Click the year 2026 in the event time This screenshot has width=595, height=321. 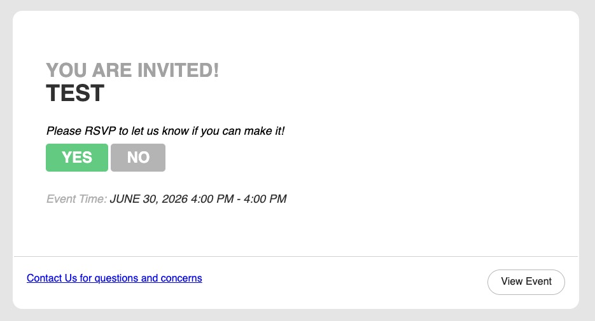174,199
